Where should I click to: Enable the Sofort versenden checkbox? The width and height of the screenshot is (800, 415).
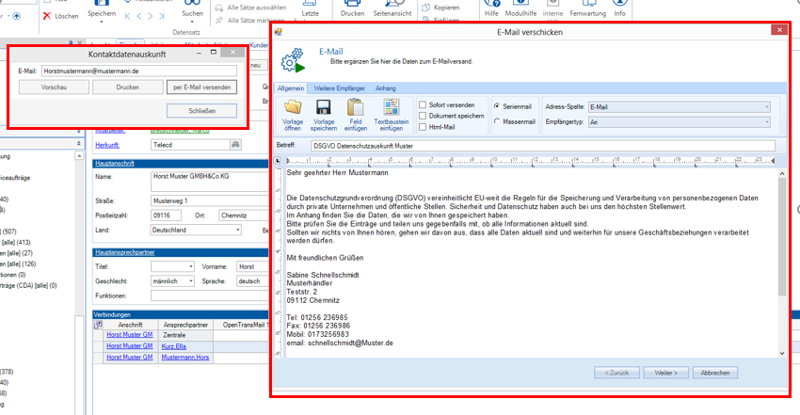coord(423,104)
